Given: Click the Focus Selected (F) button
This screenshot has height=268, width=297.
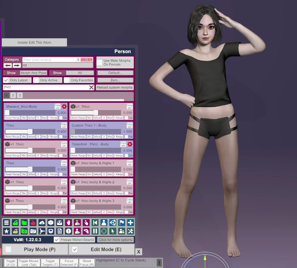Looking at the screenshot, I should [x=69, y=263].
